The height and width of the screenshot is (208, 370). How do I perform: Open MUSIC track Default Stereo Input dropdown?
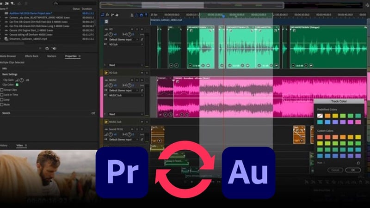coord(123,90)
